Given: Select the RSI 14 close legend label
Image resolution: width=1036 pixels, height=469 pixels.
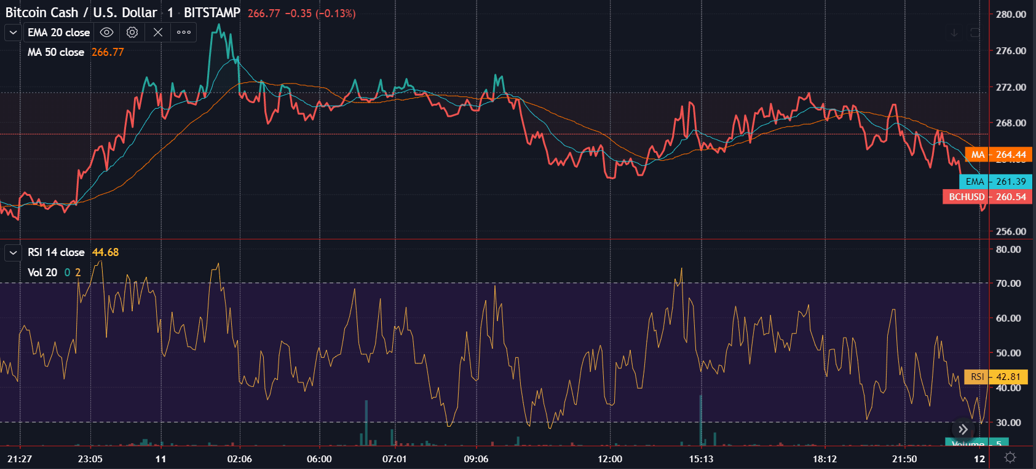Looking at the screenshot, I should (x=56, y=252).
